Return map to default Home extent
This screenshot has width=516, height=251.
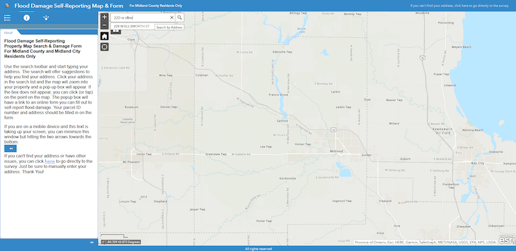[104, 36]
